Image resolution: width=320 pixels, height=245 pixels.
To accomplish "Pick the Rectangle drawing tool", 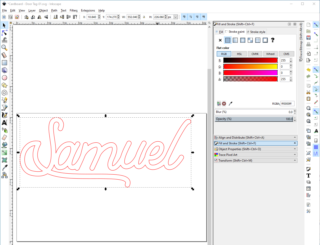I will 4,63.
